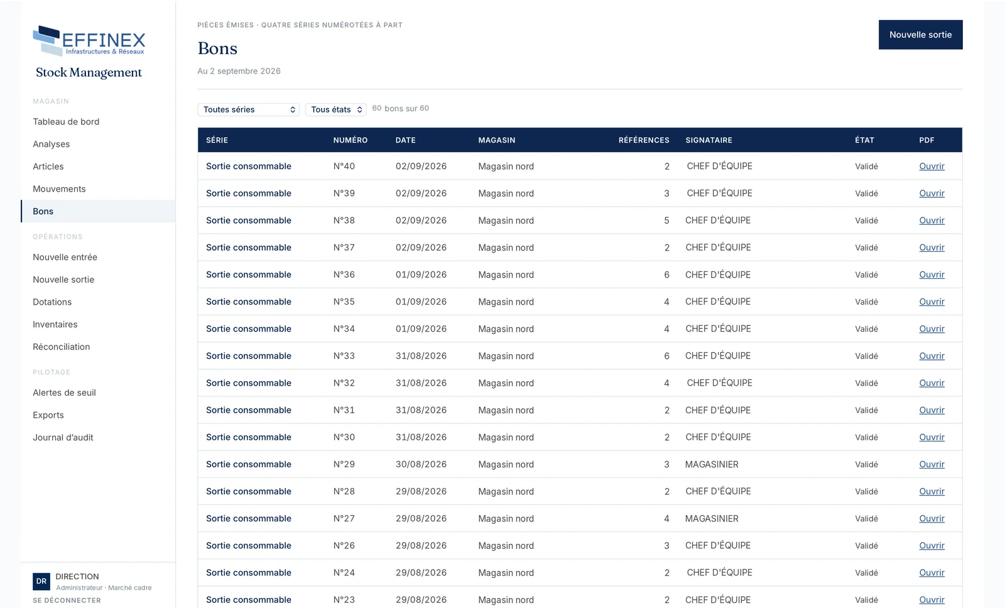Expand the Tous états filter
1005x608 pixels.
[x=335, y=109]
